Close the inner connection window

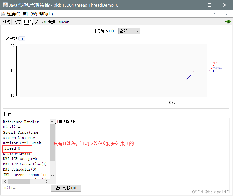[226, 14]
